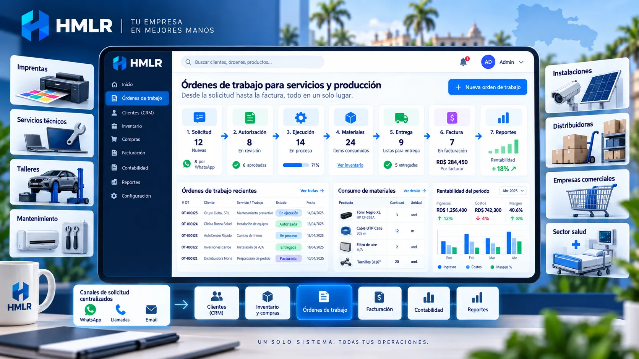Viewport: 639px width, 359px height.
Task: Click the Cable UTP Cat6 product thumbnail
Action: click(x=346, y=231)
